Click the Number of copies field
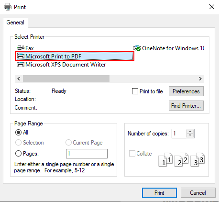 [x=179, y=134]
